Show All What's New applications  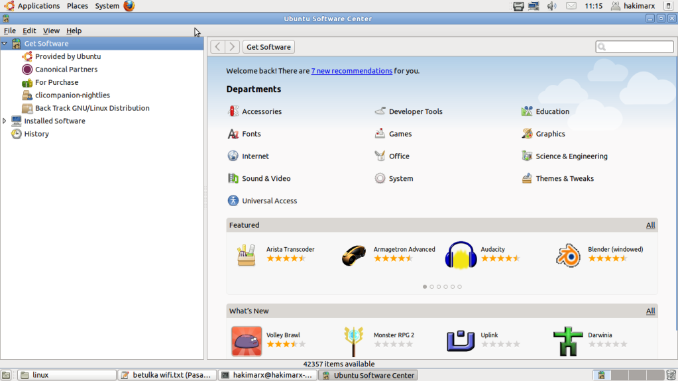tap(650, 311)
